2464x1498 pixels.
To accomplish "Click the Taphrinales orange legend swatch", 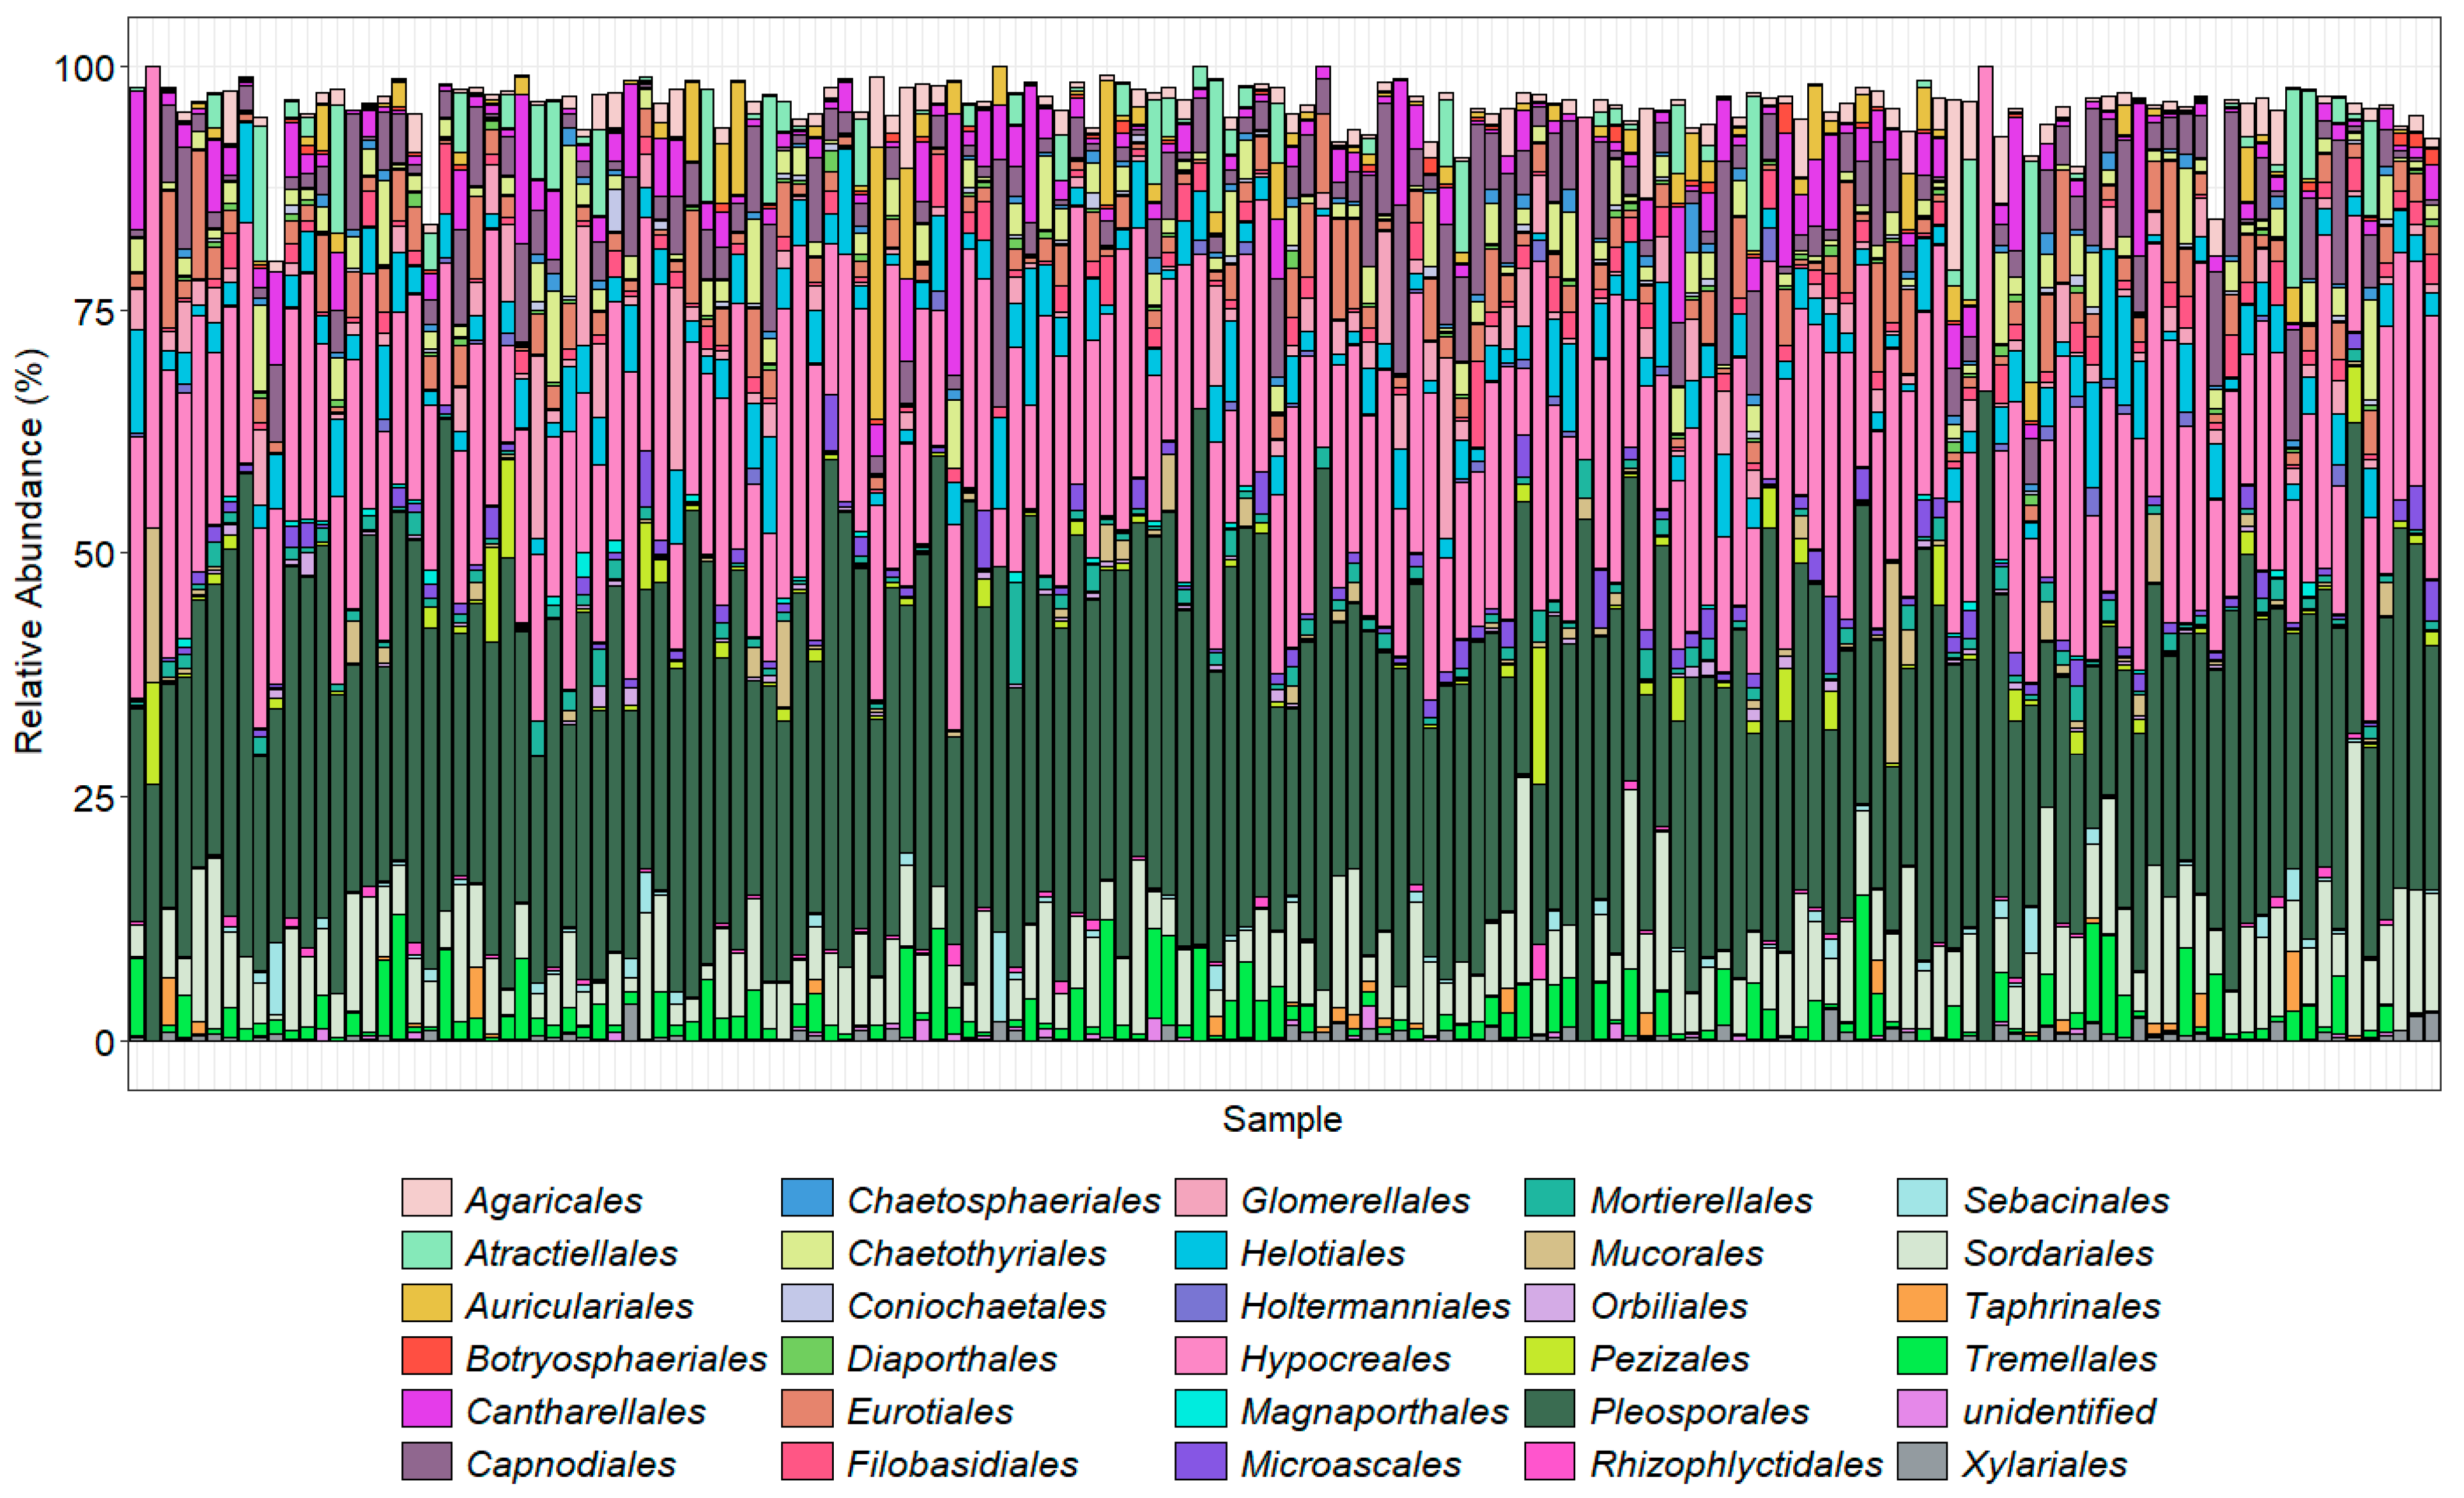I will [1923, 1303].
